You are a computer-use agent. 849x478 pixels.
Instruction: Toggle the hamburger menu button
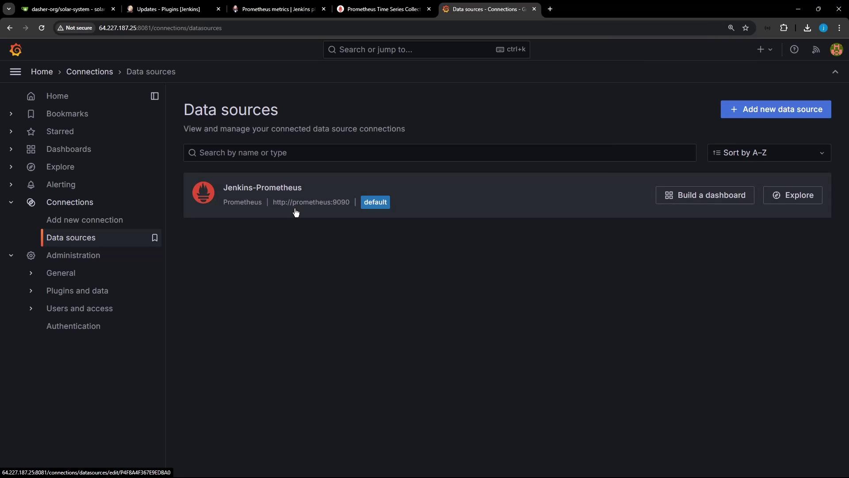click(x=15, y=72)
